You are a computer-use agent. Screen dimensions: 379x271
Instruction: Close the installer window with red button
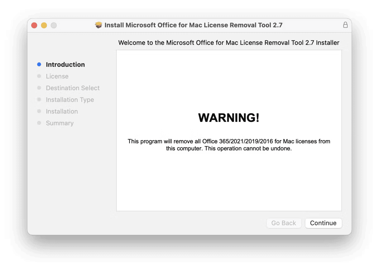pyautogui.click(x=34, y=25)
